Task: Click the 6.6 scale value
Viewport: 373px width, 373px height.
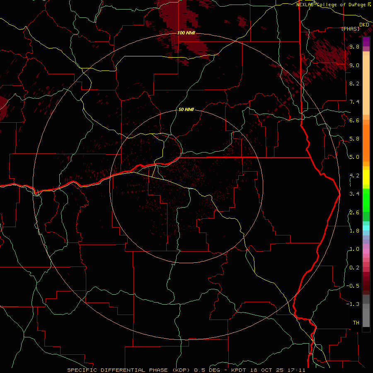Action: (x=354, y=120)
